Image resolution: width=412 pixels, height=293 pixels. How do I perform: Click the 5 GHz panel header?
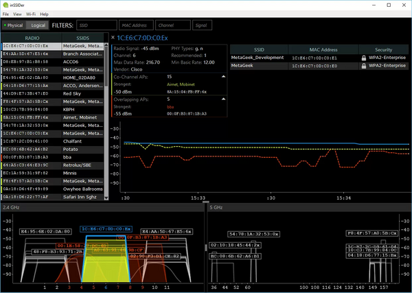pos(309,207)
